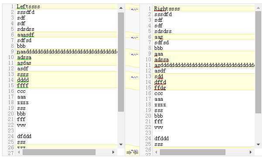
Task: Click the copy-all-to-left double arrow icon
Action: 136,152
